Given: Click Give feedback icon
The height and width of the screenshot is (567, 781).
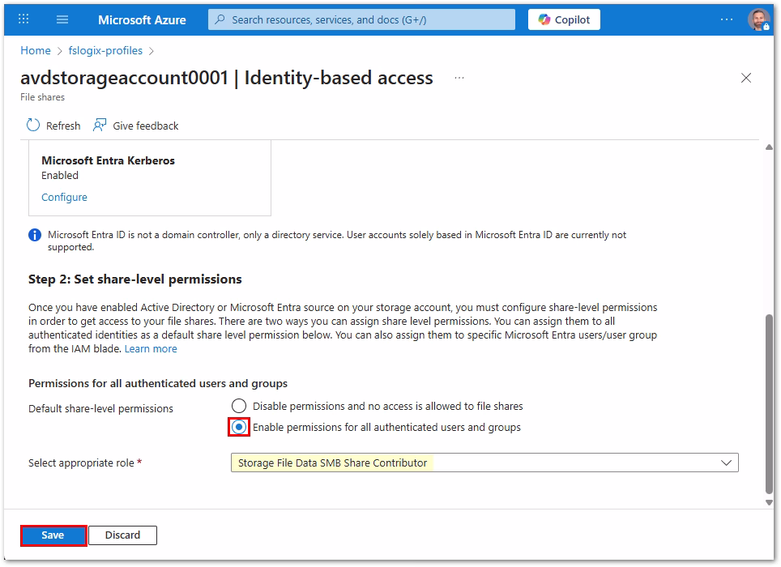Looking at the screenshot, I should 100,125.
